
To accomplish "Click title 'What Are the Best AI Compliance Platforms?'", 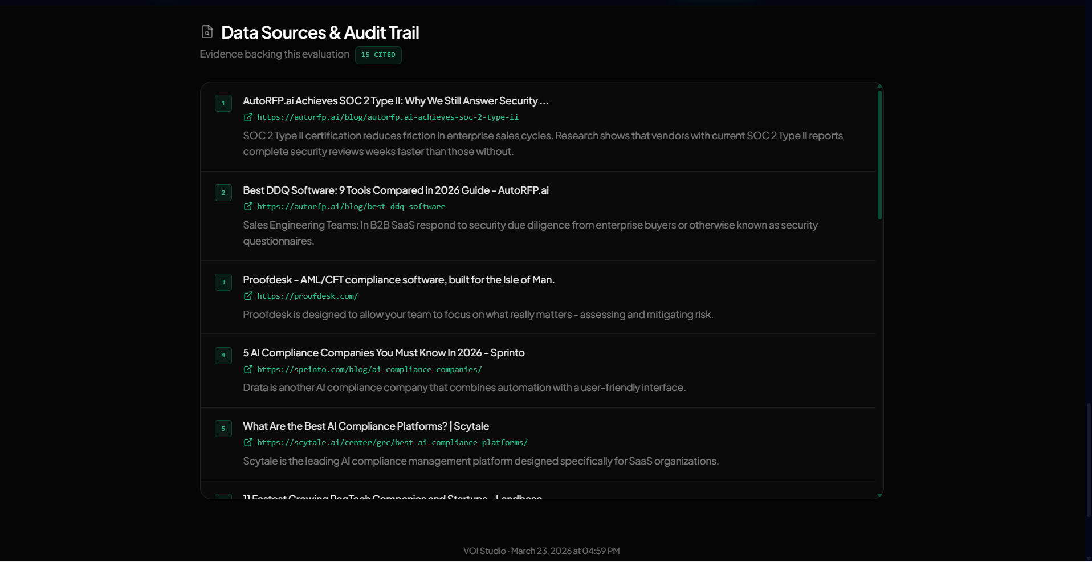I will pos(366,426).
